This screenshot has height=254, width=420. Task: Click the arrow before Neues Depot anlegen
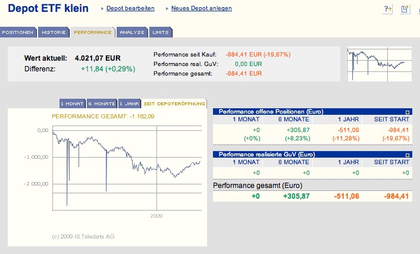[166, 9]
